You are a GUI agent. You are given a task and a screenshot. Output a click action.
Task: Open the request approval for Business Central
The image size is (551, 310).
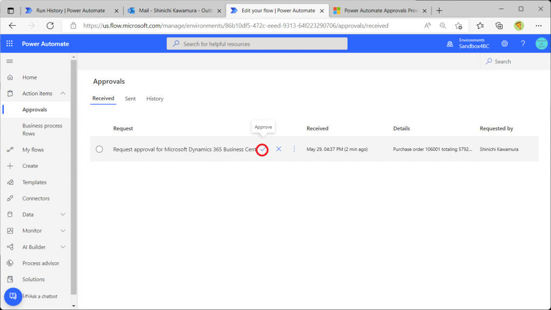point(185,149)
